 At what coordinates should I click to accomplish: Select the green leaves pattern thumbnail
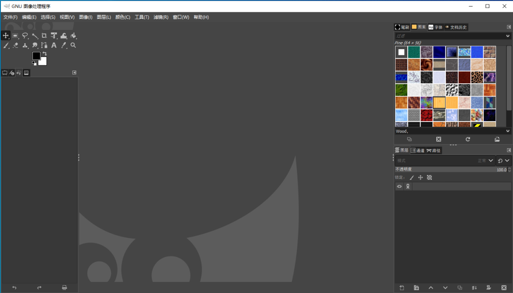(401, 90)
